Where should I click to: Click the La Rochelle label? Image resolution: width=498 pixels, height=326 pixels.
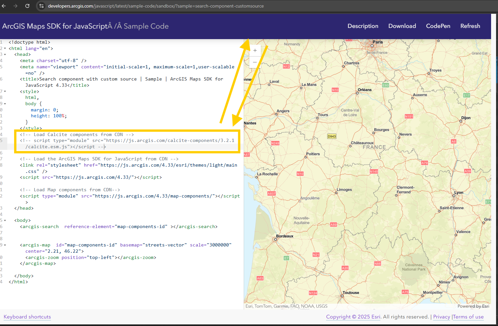[x=267, y=174]
